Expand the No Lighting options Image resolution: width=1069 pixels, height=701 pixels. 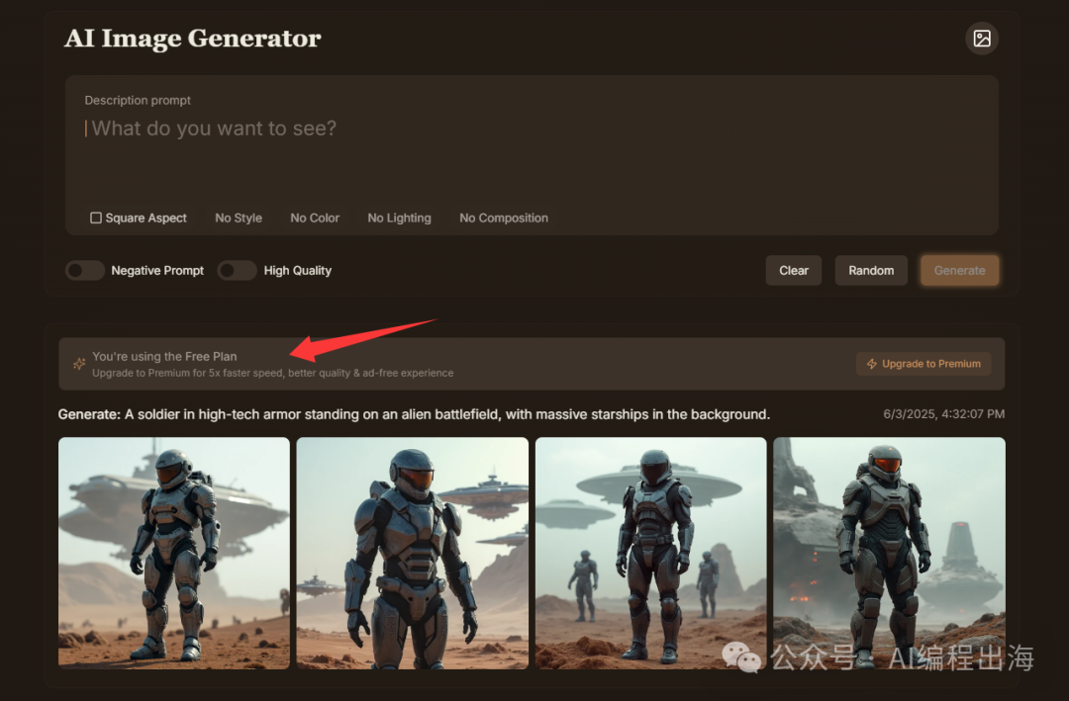[x=399, y=218]
